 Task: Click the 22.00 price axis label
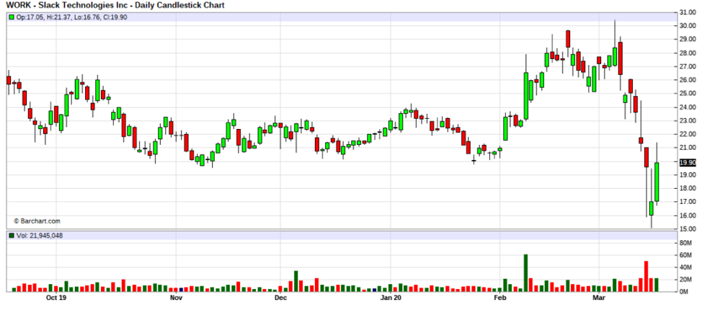point(688,134)
